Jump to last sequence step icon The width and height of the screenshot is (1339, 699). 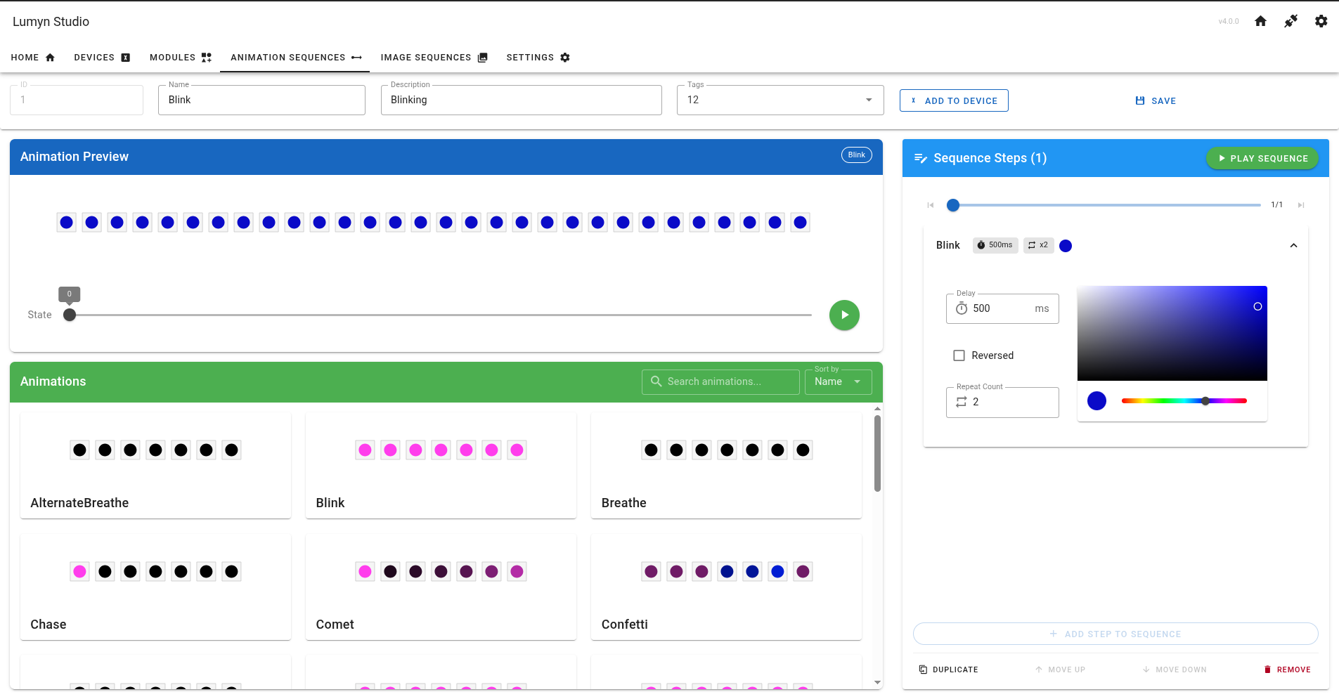[x=1301, y=205]
